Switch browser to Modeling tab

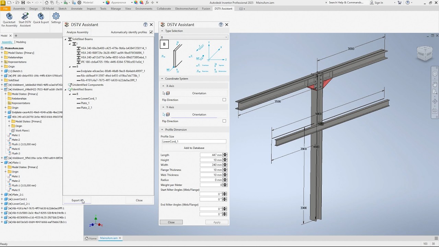[x=21, y=42]
